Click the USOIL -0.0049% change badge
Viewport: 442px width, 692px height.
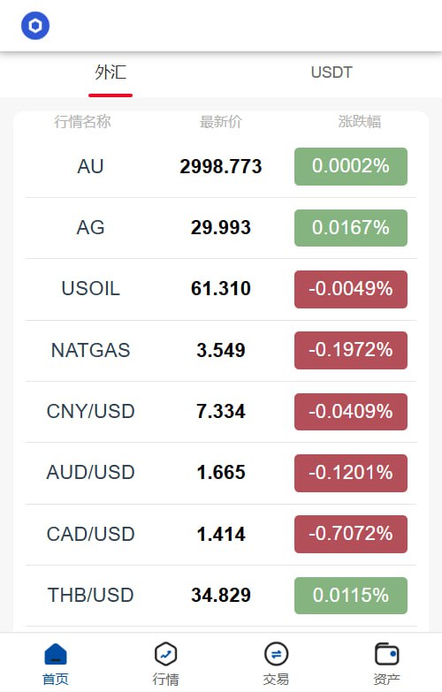click(351, 289)
